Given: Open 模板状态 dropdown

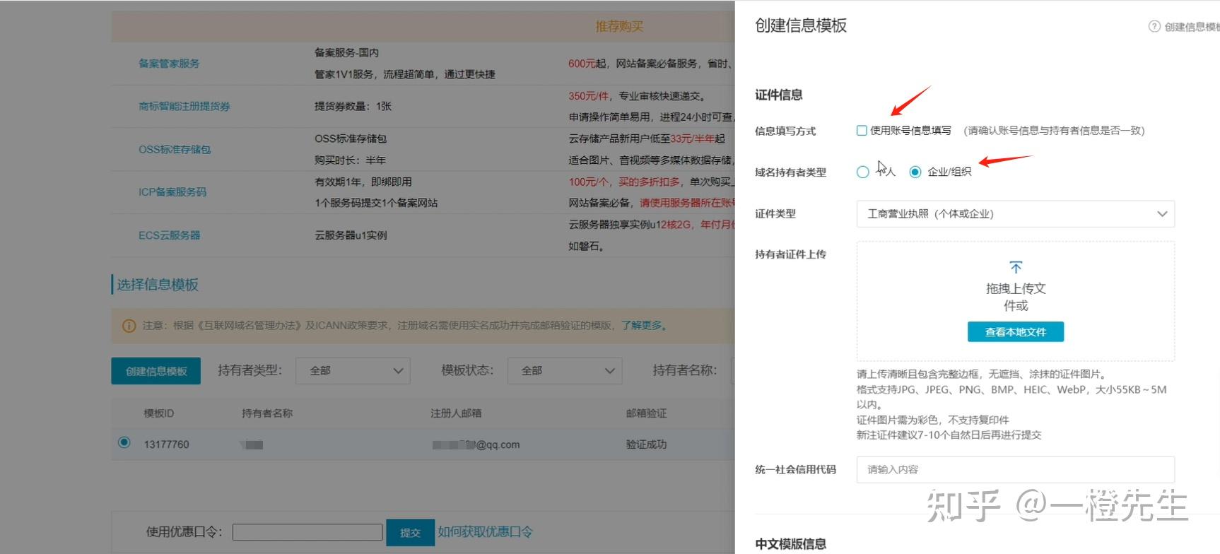Looking at the screenshot, I should pos(565,370).
